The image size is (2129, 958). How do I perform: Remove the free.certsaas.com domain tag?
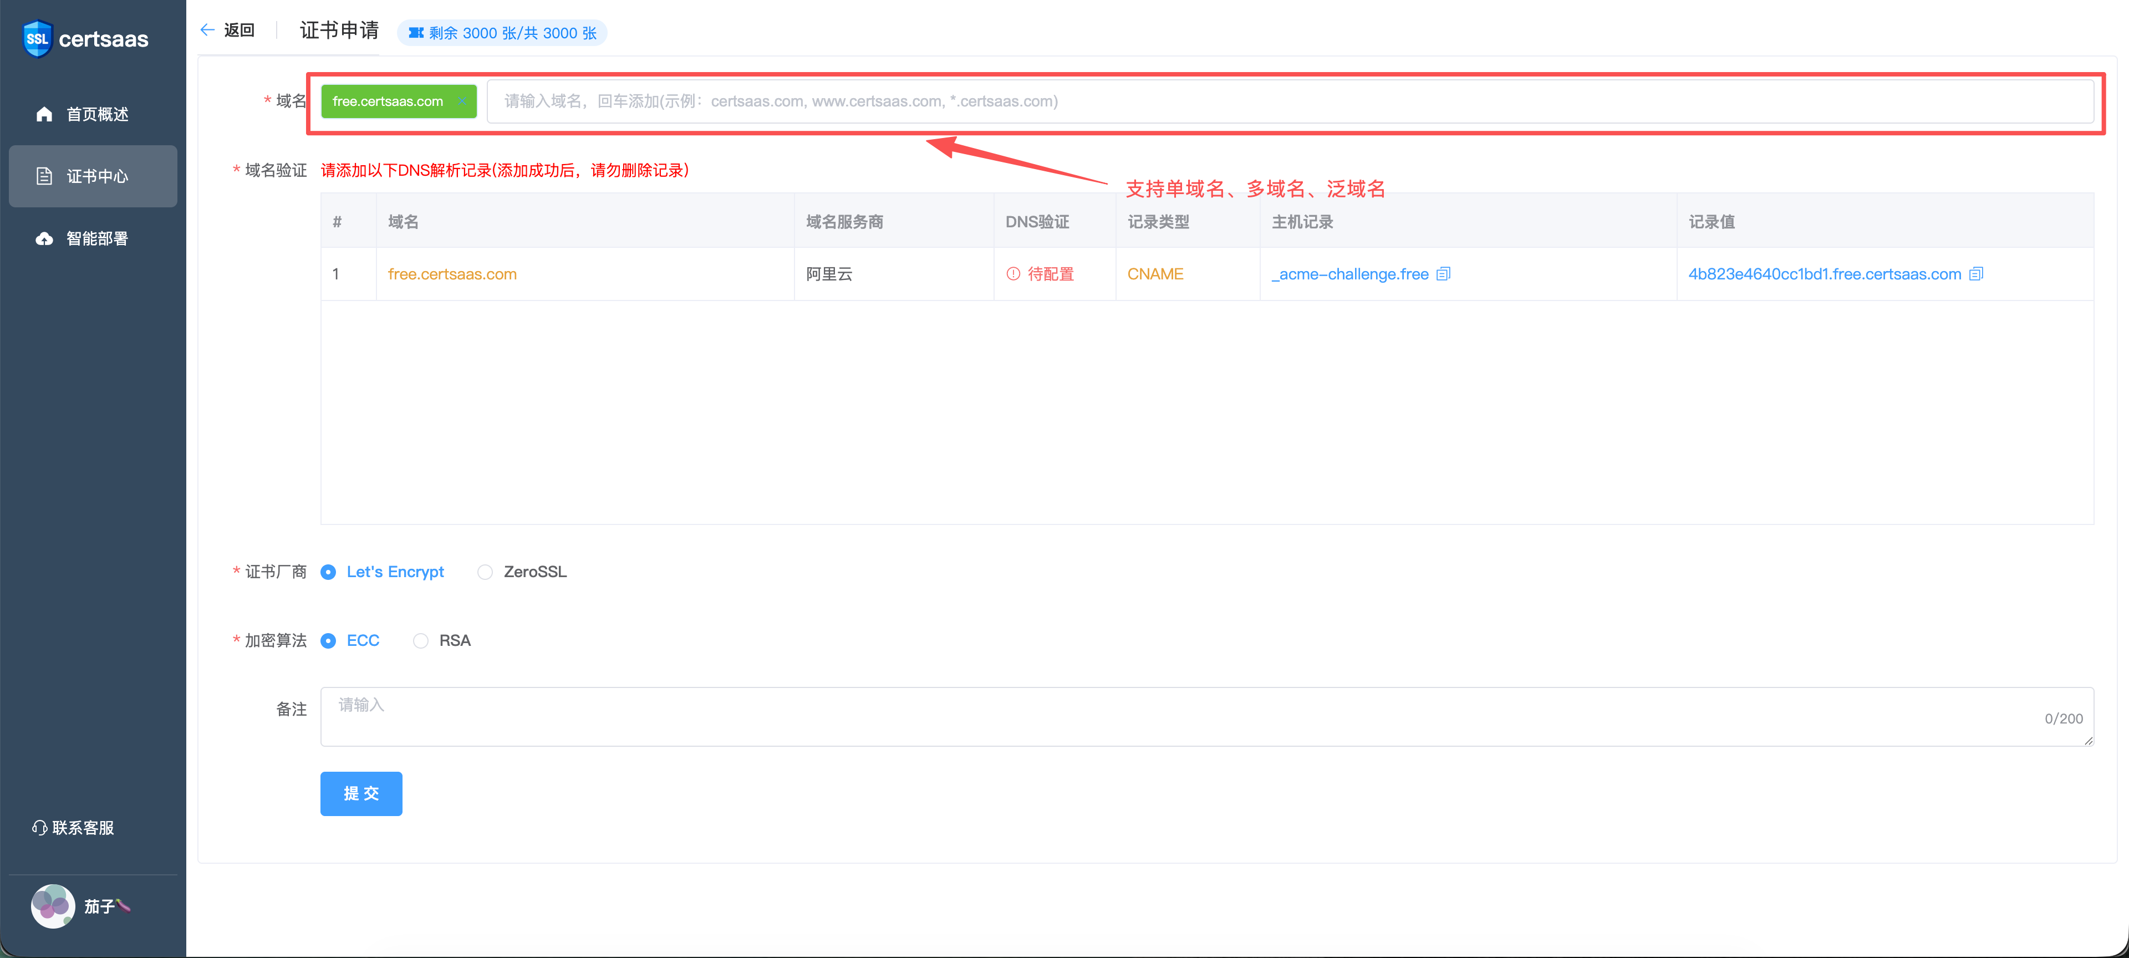[462, 101]
